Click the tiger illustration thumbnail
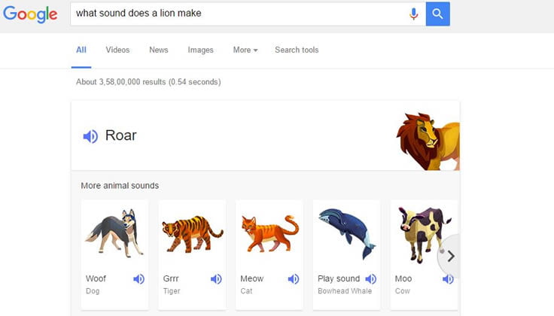554x316 pixels. point(191,232)
